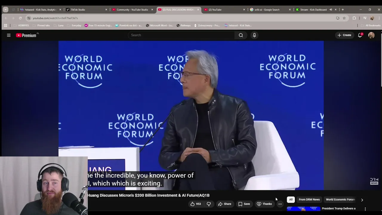Screen dimensions: 382x215
Task: Reload the page
Action: click(x=20, y=18)
